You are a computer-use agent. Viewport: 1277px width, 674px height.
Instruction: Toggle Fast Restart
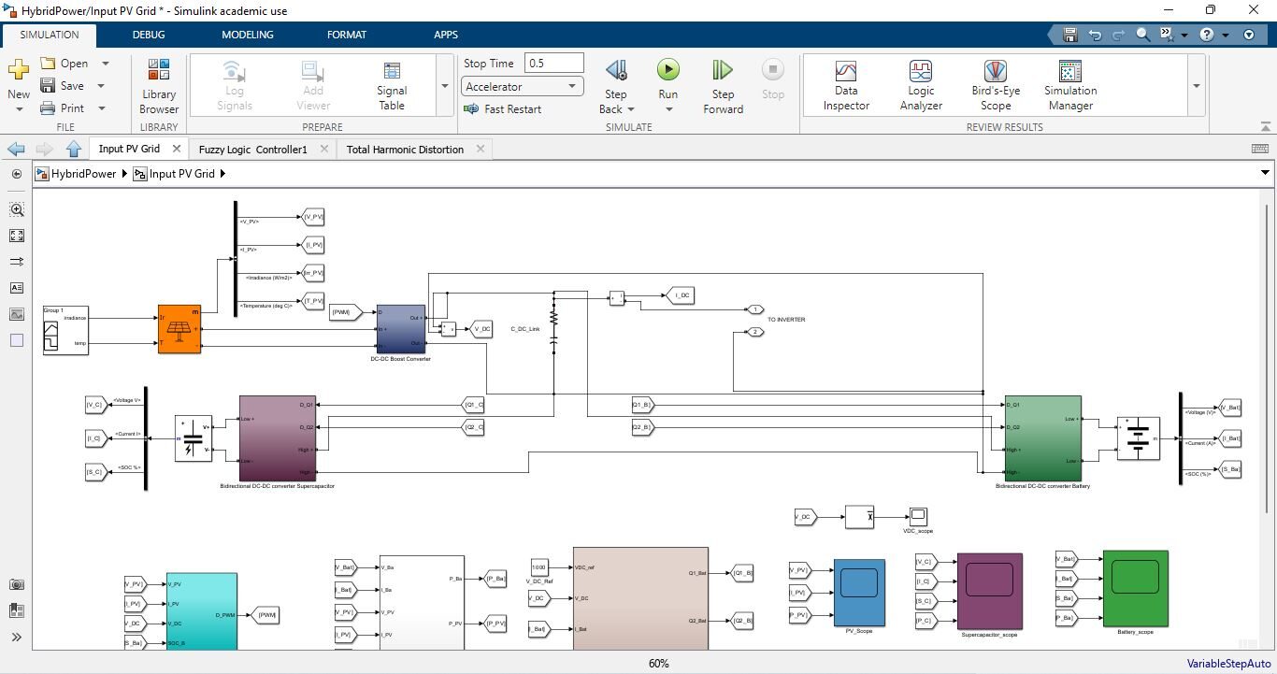503,109
